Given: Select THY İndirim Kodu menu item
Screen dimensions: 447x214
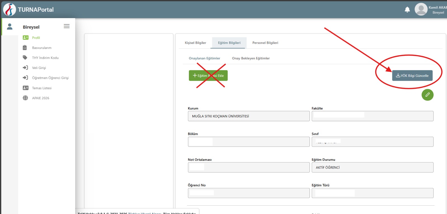Looking at the screenshot, I should pos(45,58).
